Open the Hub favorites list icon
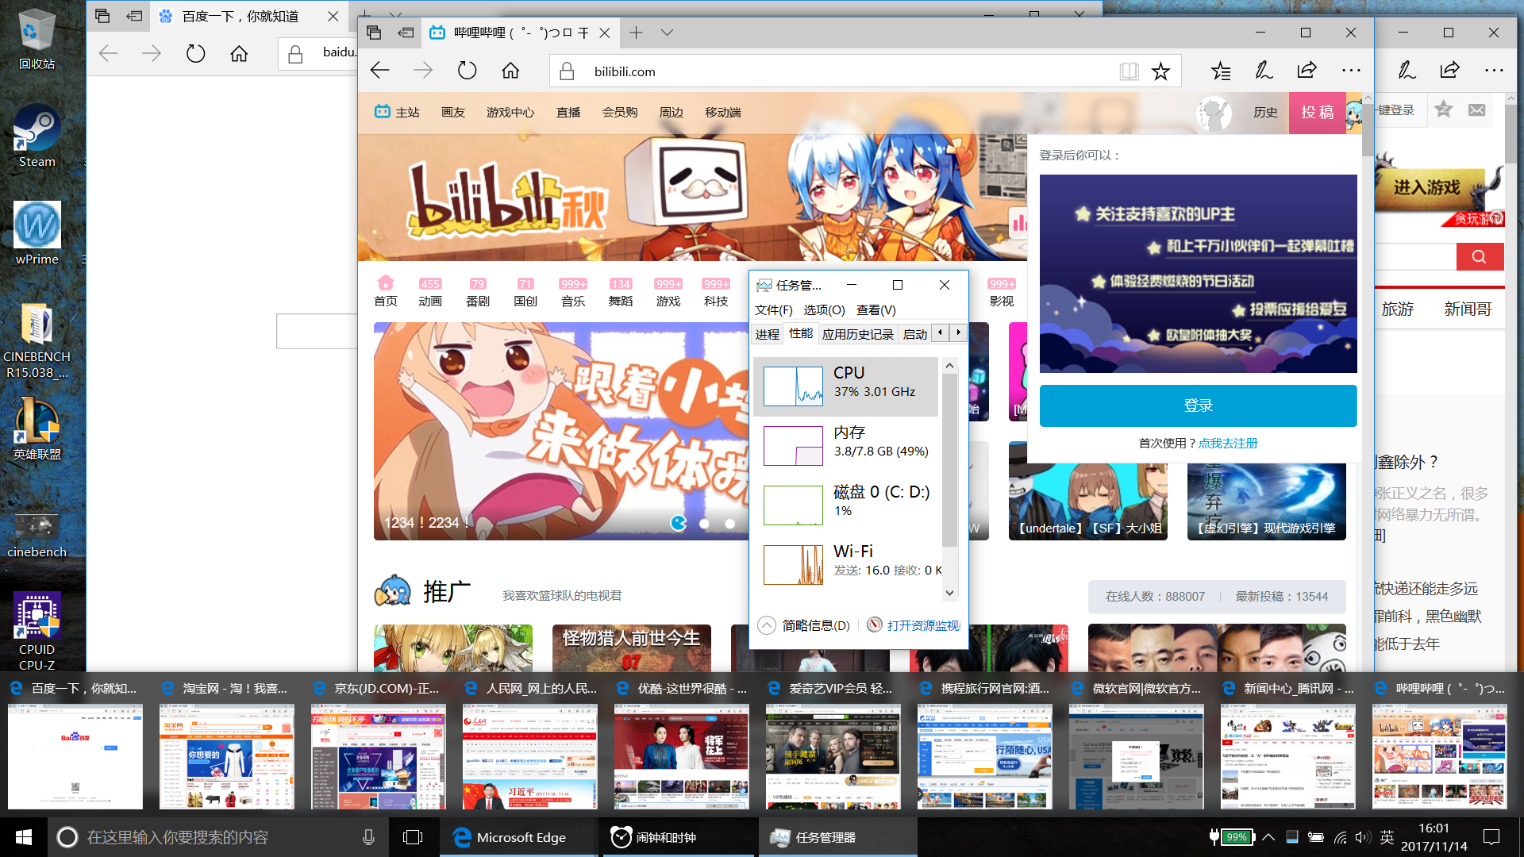Screen dimensions: 1524x857 (1221, 71)
